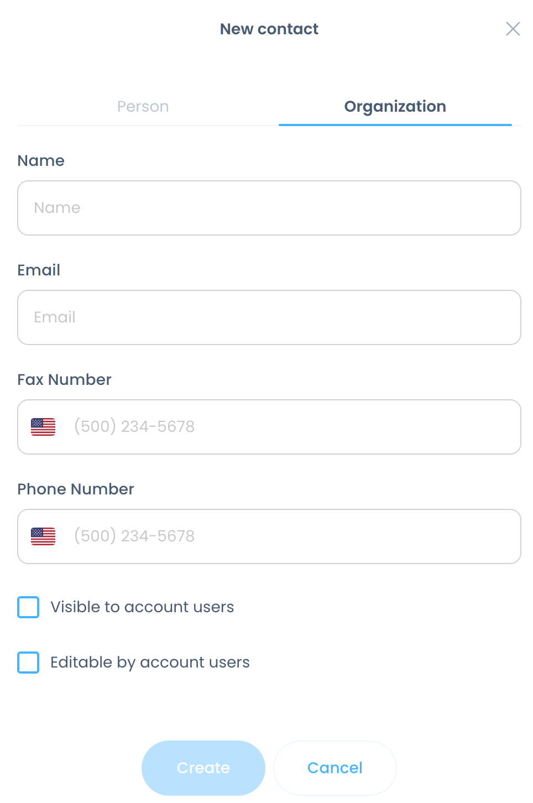Viewport: 533px width, 803px height.
Task: Click the Name field label
Action: click(41, 161)
